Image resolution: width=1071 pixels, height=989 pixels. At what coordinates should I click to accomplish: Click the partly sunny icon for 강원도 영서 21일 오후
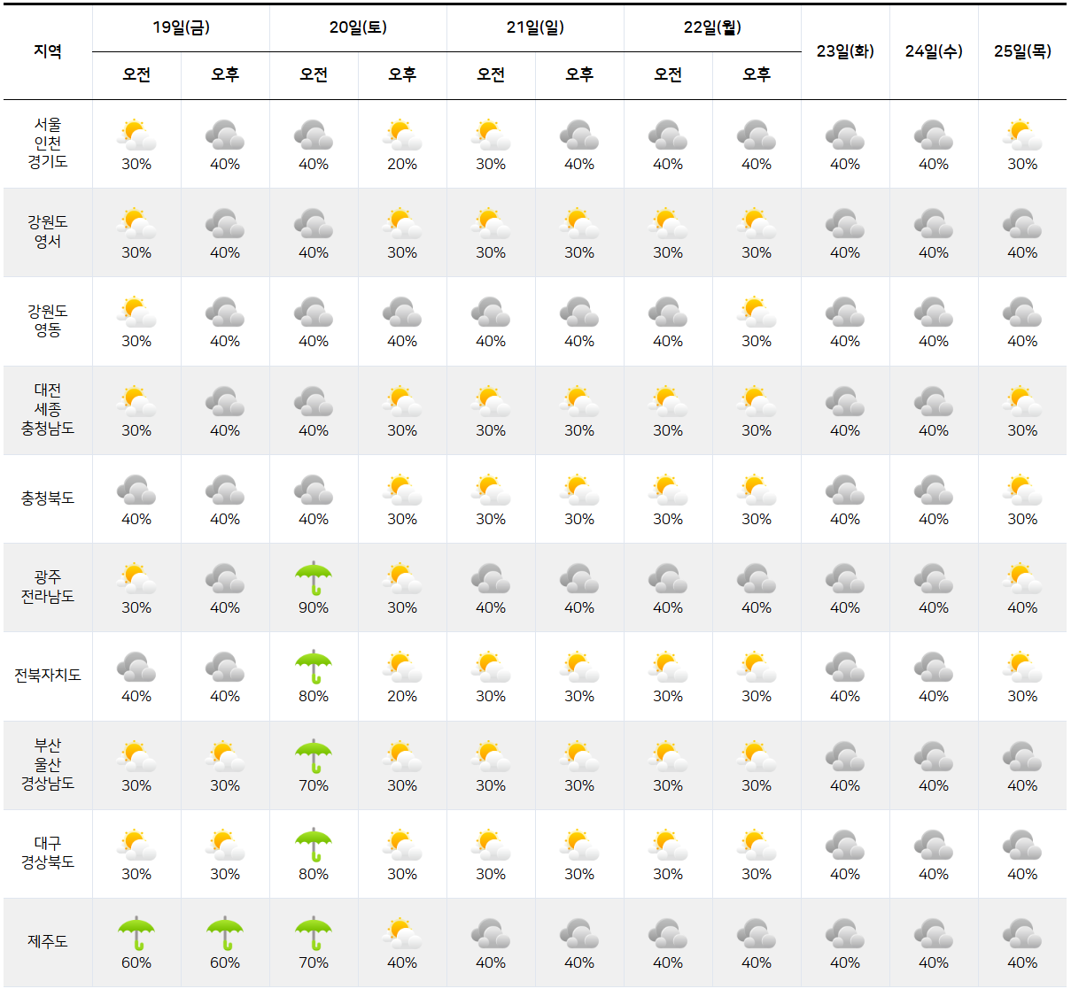[x=579, y=224]
